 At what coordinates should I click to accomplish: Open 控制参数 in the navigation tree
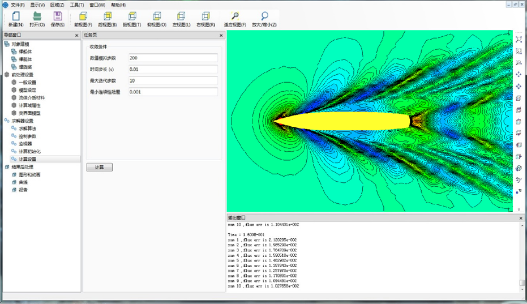27,136
